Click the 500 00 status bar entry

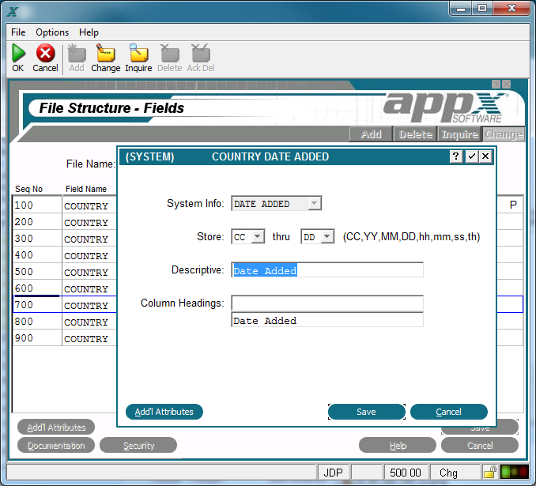[406, 473]
